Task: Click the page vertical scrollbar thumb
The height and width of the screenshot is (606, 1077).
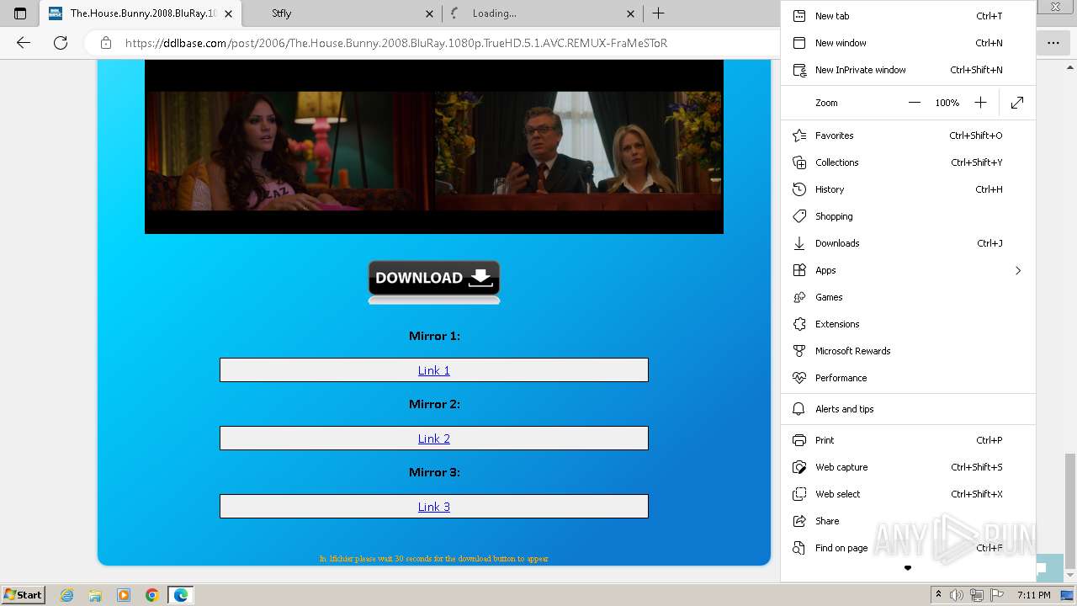Action: 1069,512
